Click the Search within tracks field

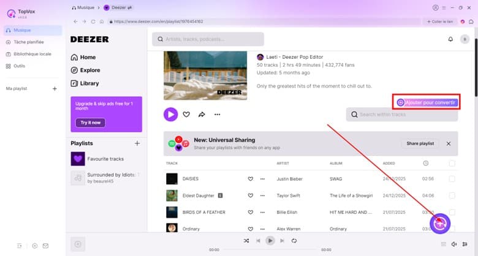coord(402,115)
